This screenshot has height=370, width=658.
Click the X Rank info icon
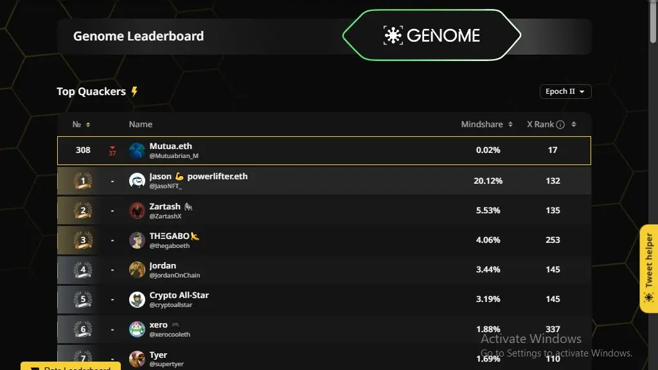coord(560,125)
